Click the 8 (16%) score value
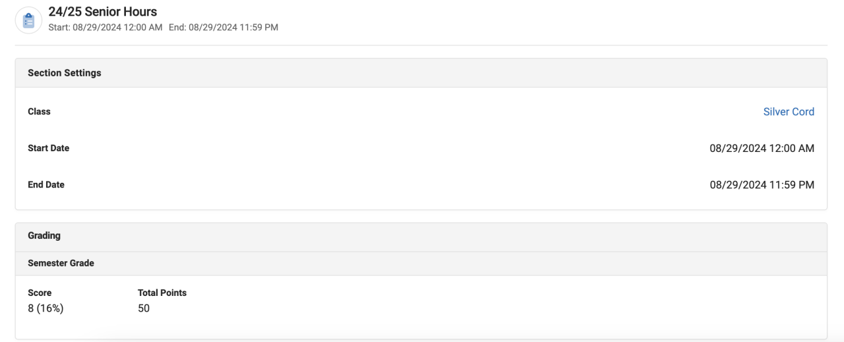The width and height of the screenshot is (844, 342). point(45,308)
